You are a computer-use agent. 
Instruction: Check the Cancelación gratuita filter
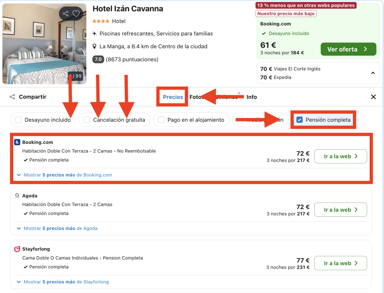click(x=87, y=120)
